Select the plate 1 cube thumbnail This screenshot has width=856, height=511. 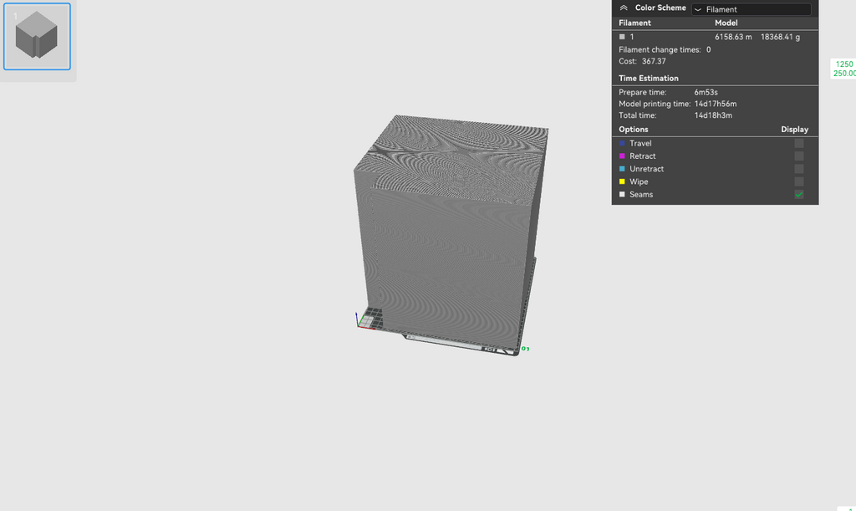[x=37, y=37]
